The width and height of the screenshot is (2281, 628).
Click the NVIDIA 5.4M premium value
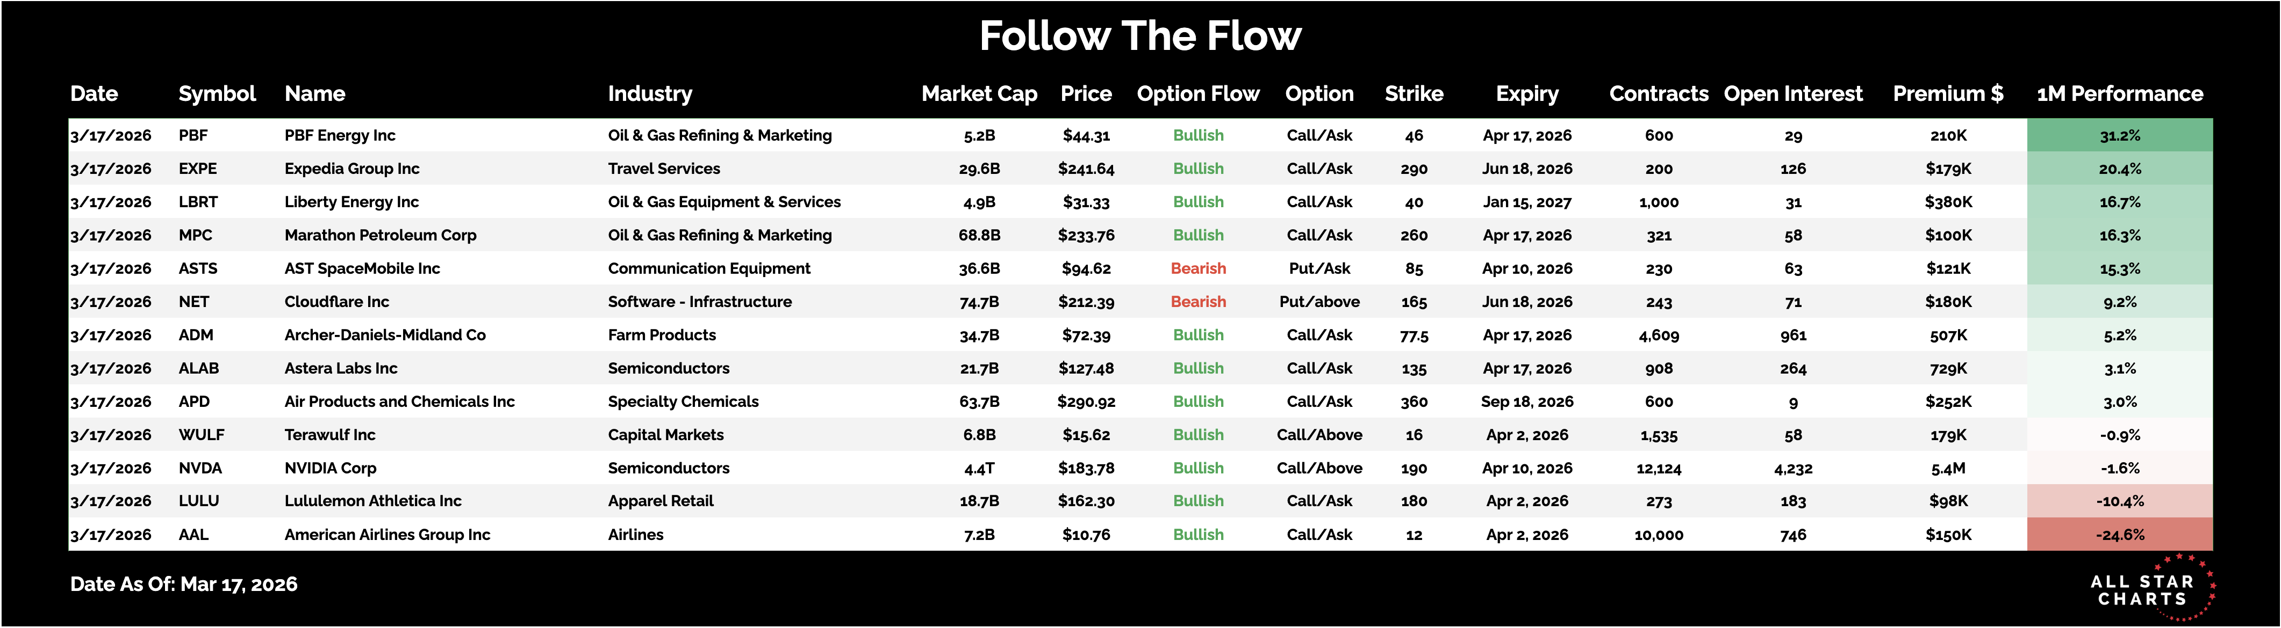1948,468
